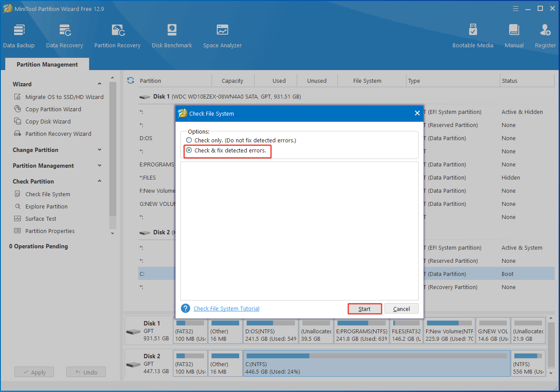The width and height of the screenshot is (560, 392).
Task: Select Surface Test in sidebar
Action: point(41,219)
